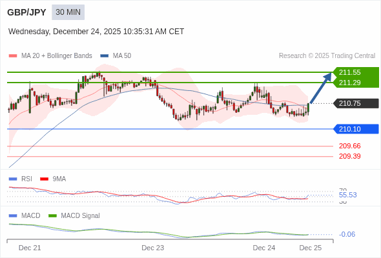
Task: Click the 210.10 pivot price tag
Action: point(356,129)
